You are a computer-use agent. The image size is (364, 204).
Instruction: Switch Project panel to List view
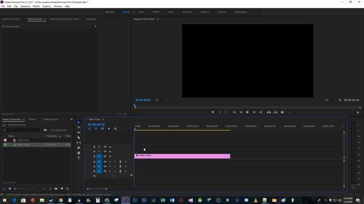pyautogui.click(x=4, y=189)
